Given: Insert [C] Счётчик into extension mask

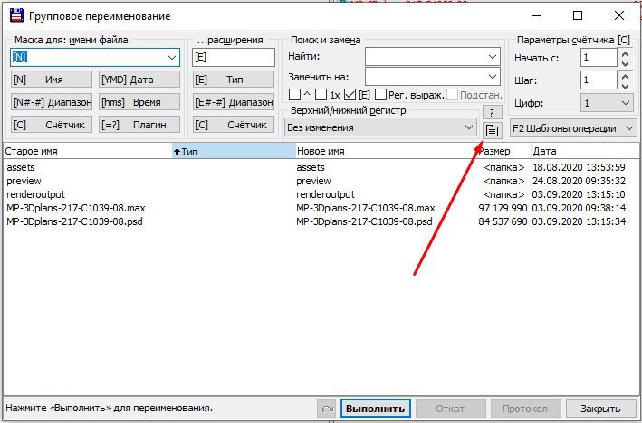Looking at the screenshot, I should pyautogui.click(x=234, y=124).
